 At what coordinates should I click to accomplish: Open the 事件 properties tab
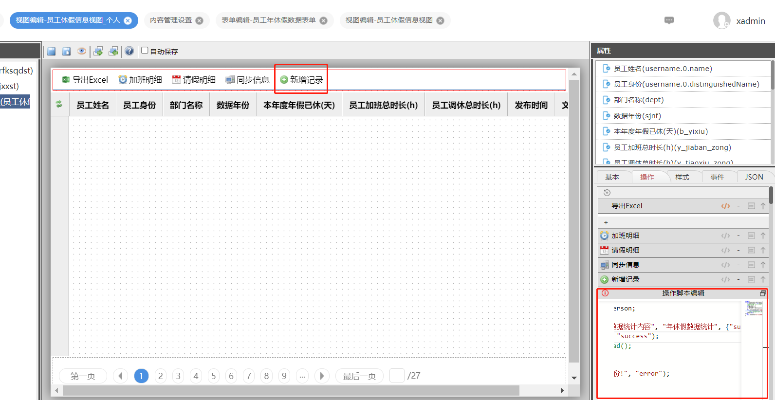point(717,177)
